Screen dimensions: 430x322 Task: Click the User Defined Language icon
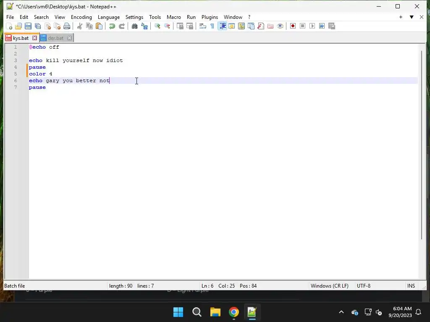click(232, 26)
